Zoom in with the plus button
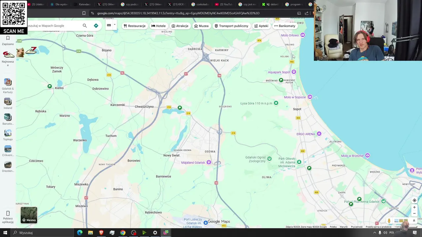Image resolution: width=422 pixels, height=237 pixels. (x=414, y=207)
